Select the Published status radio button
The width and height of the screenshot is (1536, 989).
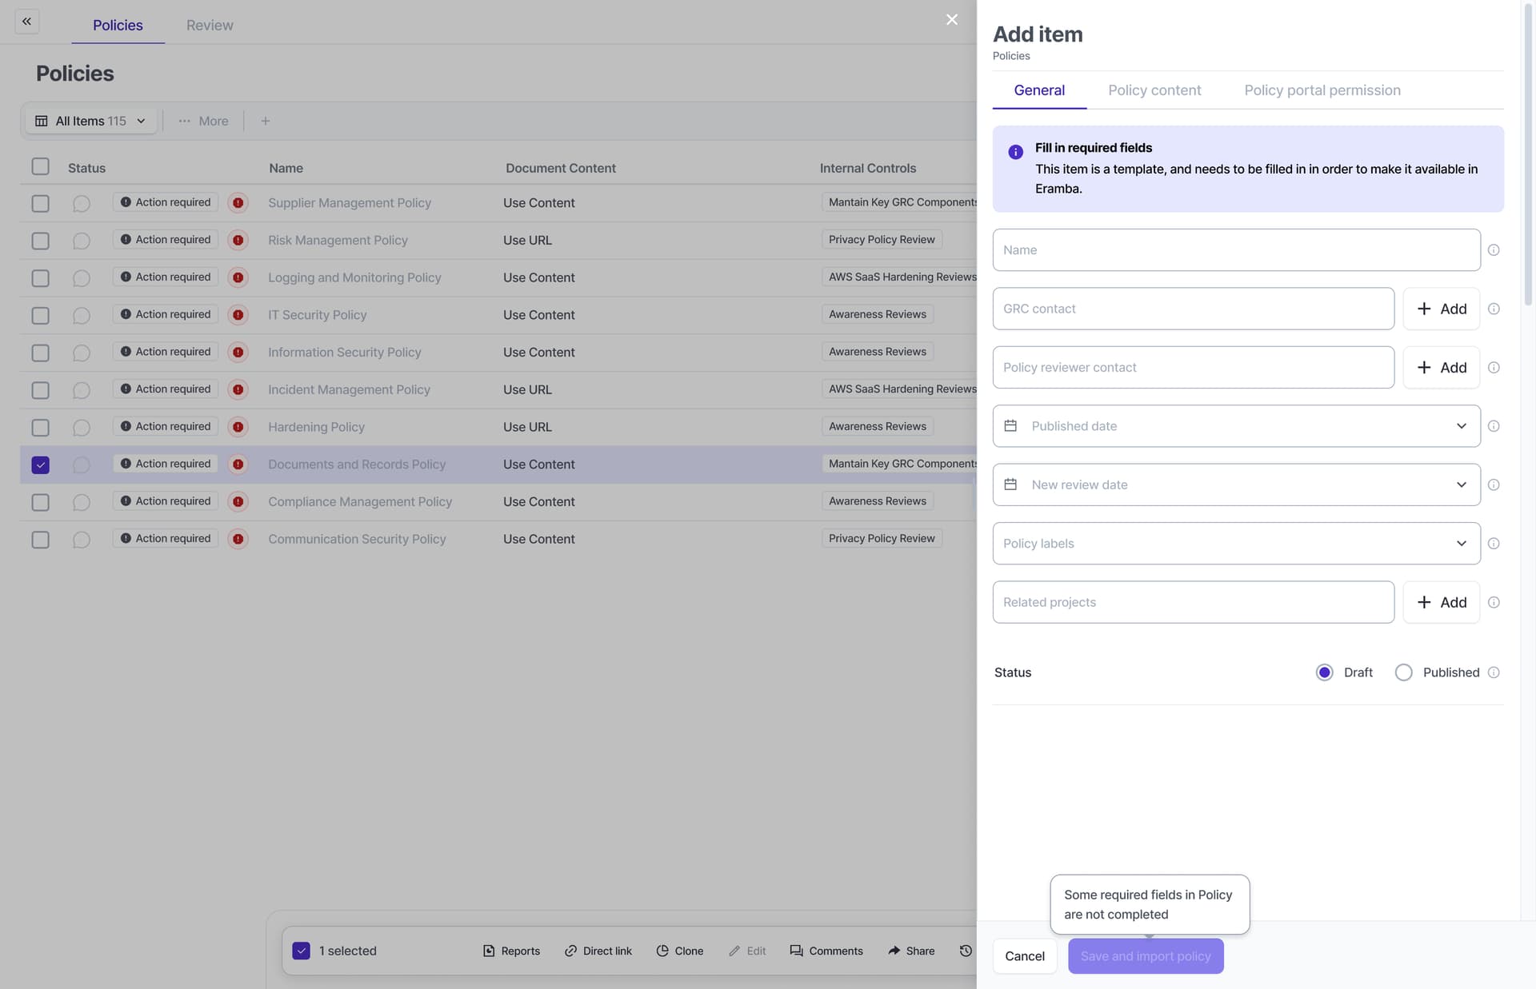(1403, 672)
